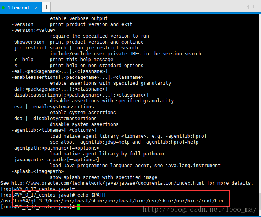Click the '-ea[:<packagename>' option line

tap(60, 71)
